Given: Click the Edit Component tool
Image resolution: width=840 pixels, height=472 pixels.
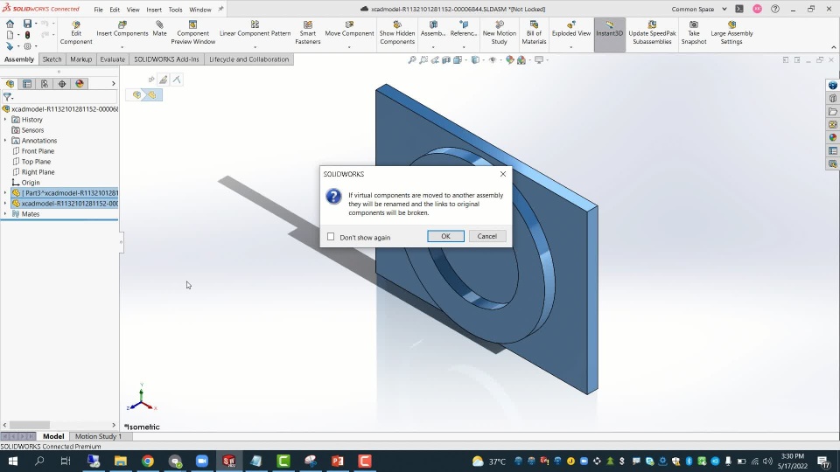Looking at the screenshot, I should [76, 32].
